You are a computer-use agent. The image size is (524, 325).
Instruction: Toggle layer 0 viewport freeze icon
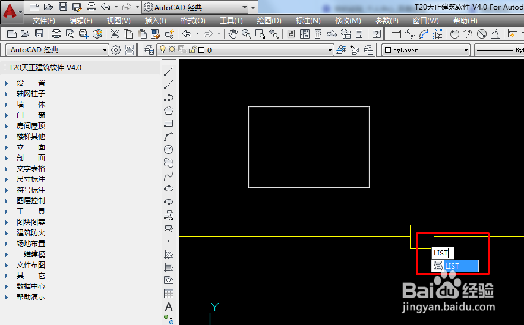[182, 50]
